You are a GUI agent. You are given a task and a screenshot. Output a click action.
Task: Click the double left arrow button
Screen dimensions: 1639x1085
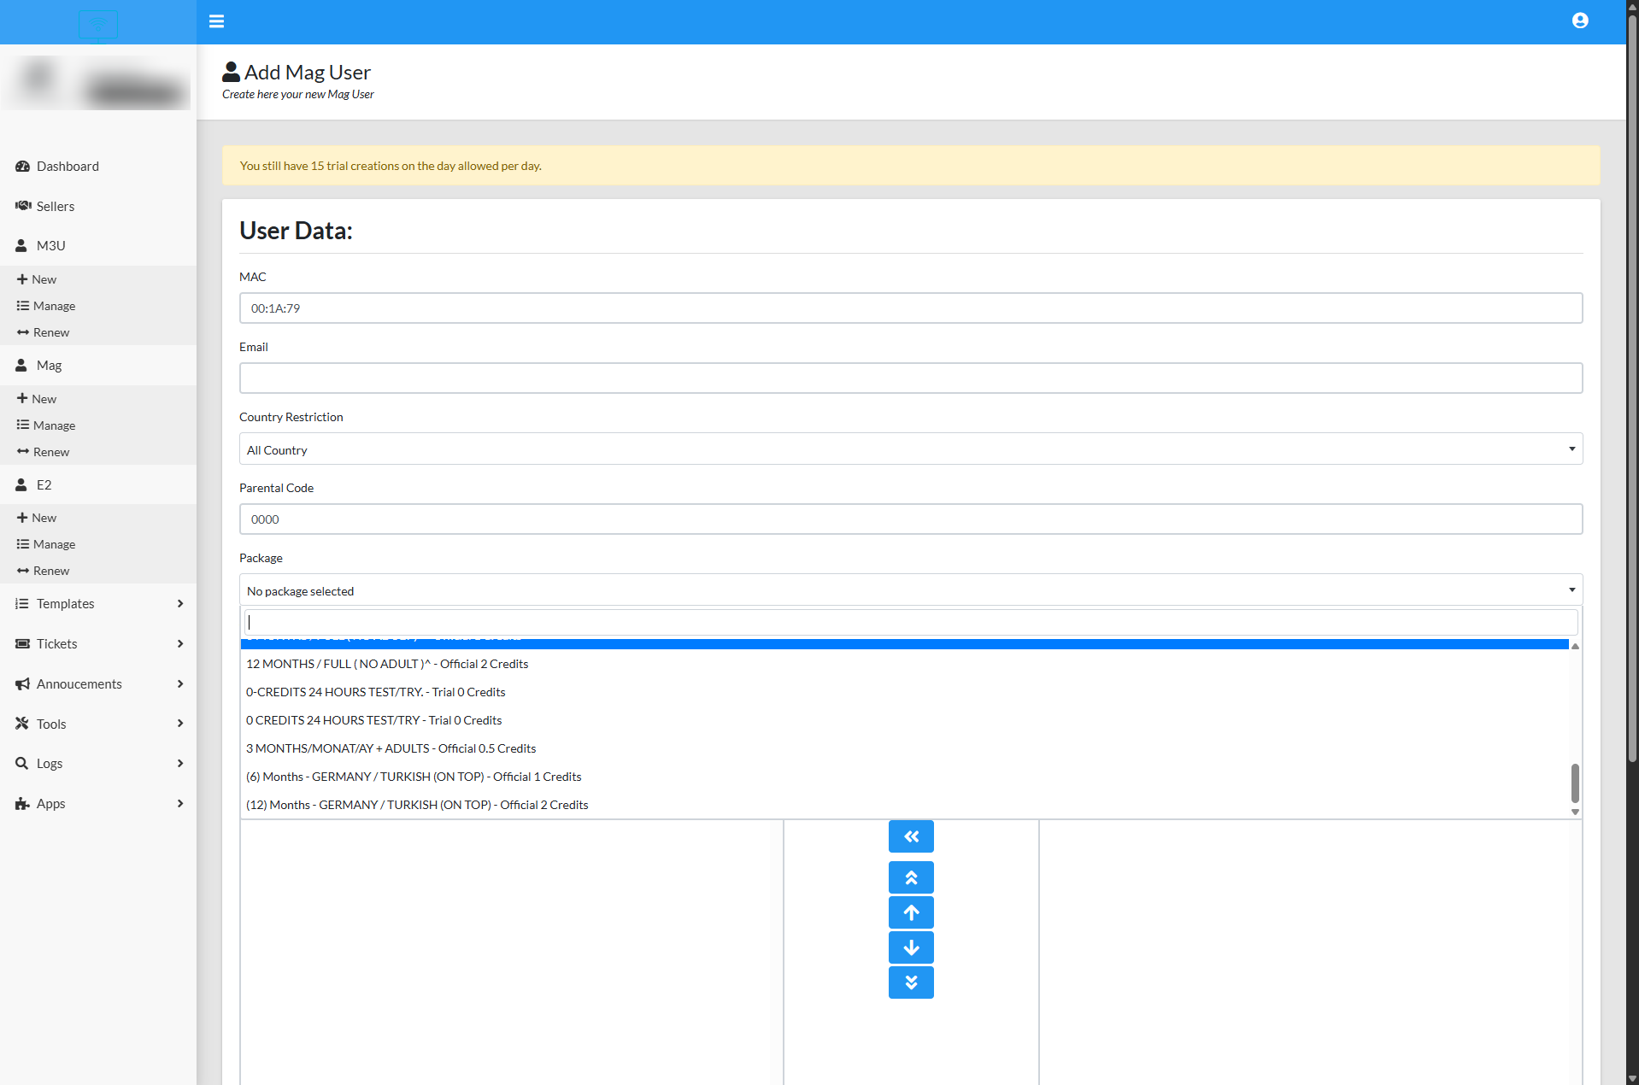click(910, 836)
